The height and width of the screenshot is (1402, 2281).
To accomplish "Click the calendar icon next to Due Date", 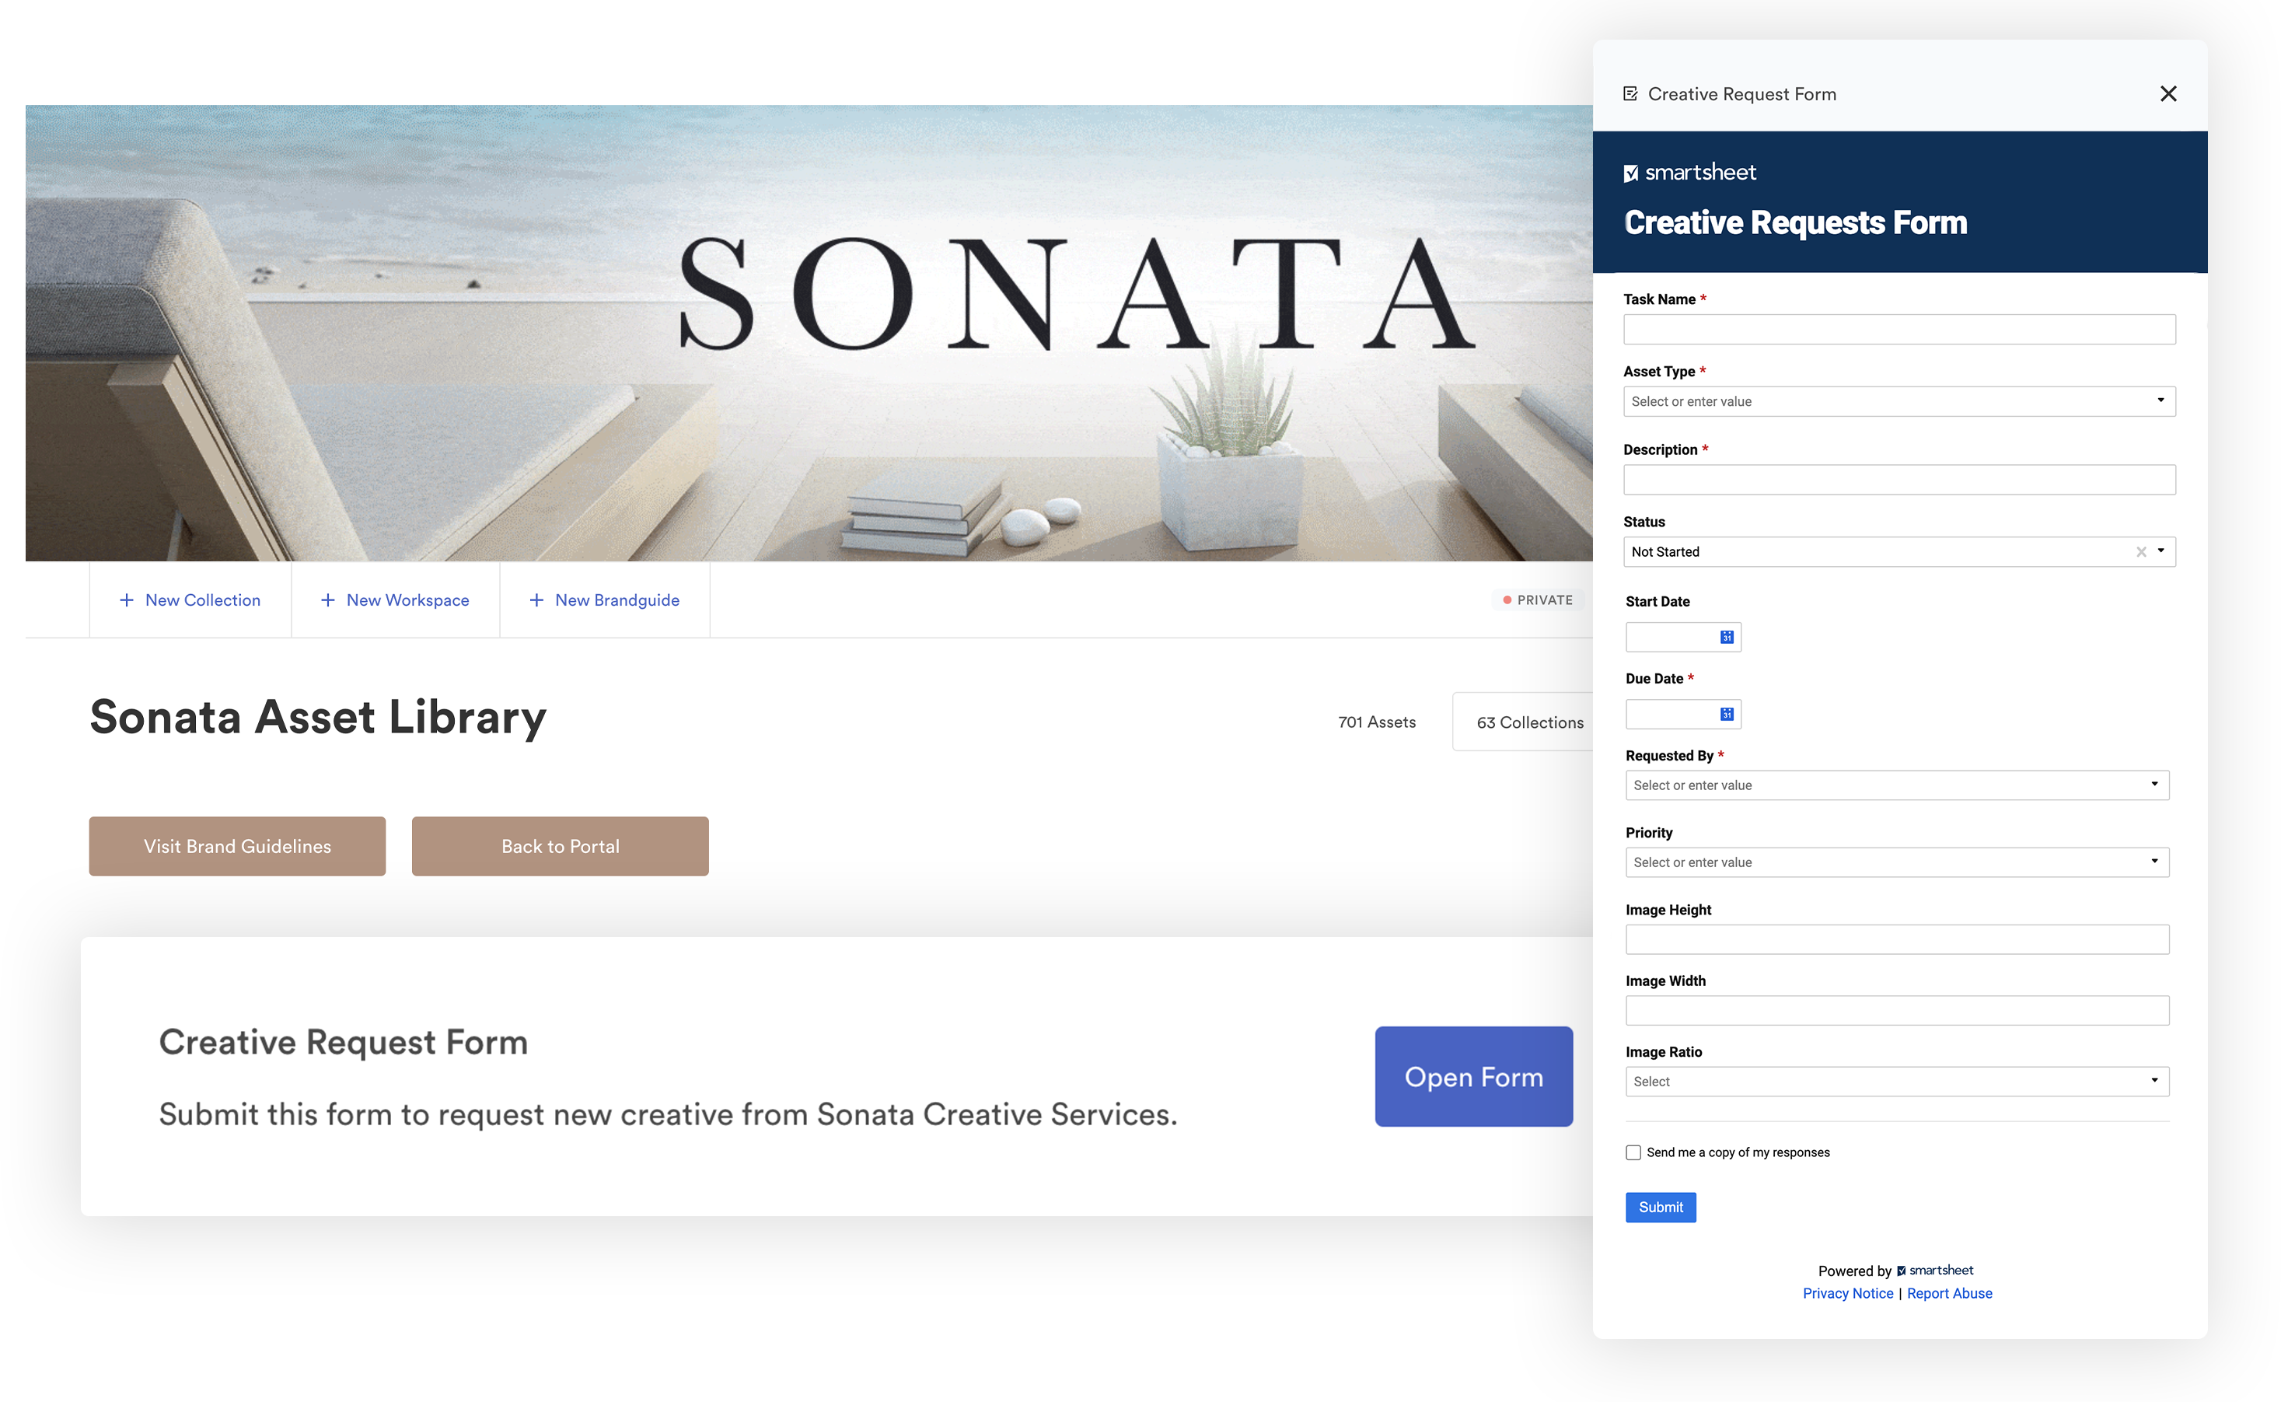I will click(1727, 714).
